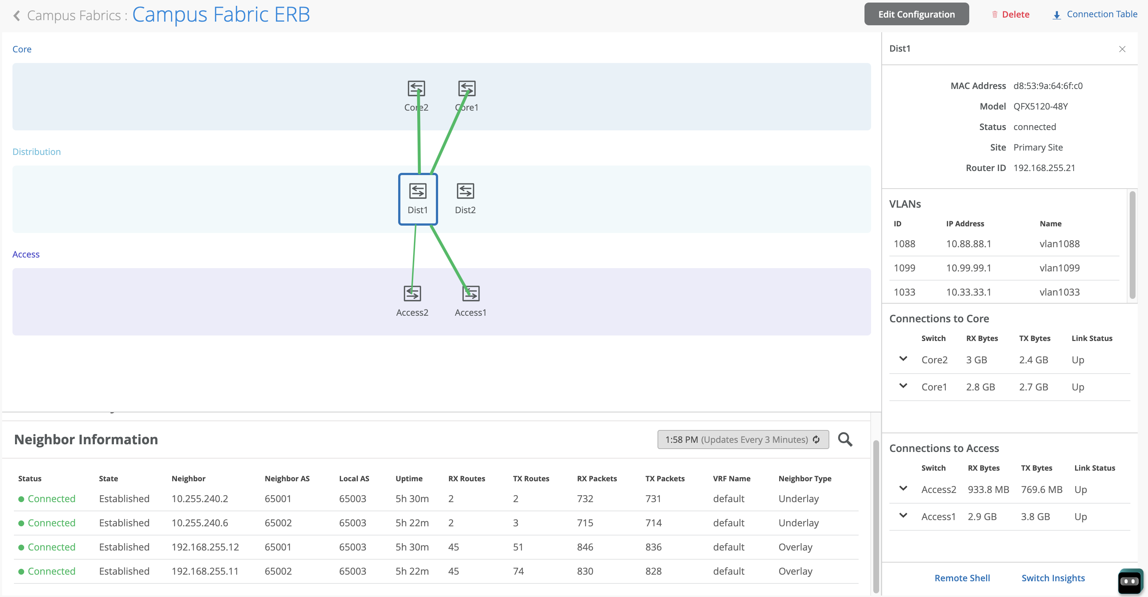The width and height of the screenshot is (1148, 597).
Task: Click the Core1 switch icon
Action: [x=467, y=89]
